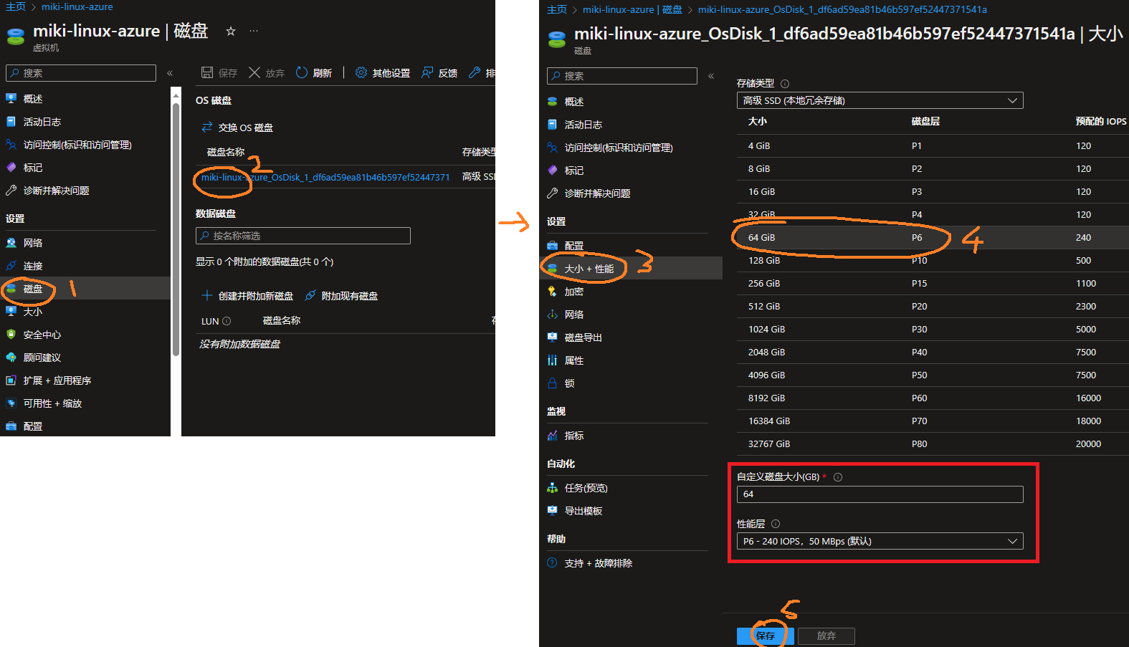Viewport: 1129px width, 647px height.
Task: Click the 反馈 feedback toolbar item
Action: pos(439,73)
